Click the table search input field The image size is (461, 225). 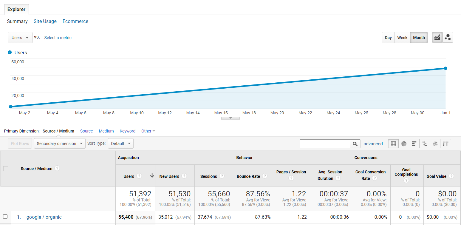tap(324, 144)
